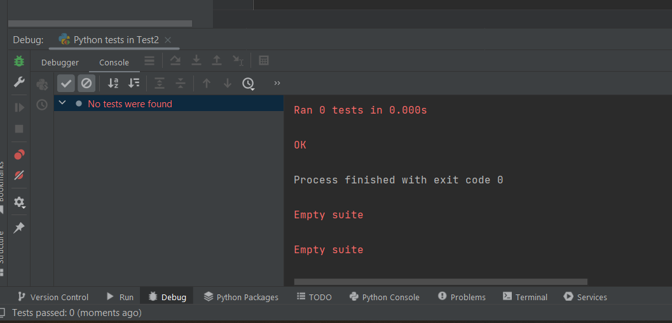This screenshot has height=323, width=672.
Task: Click the Expand All tests icon
Action: point(160,83)
